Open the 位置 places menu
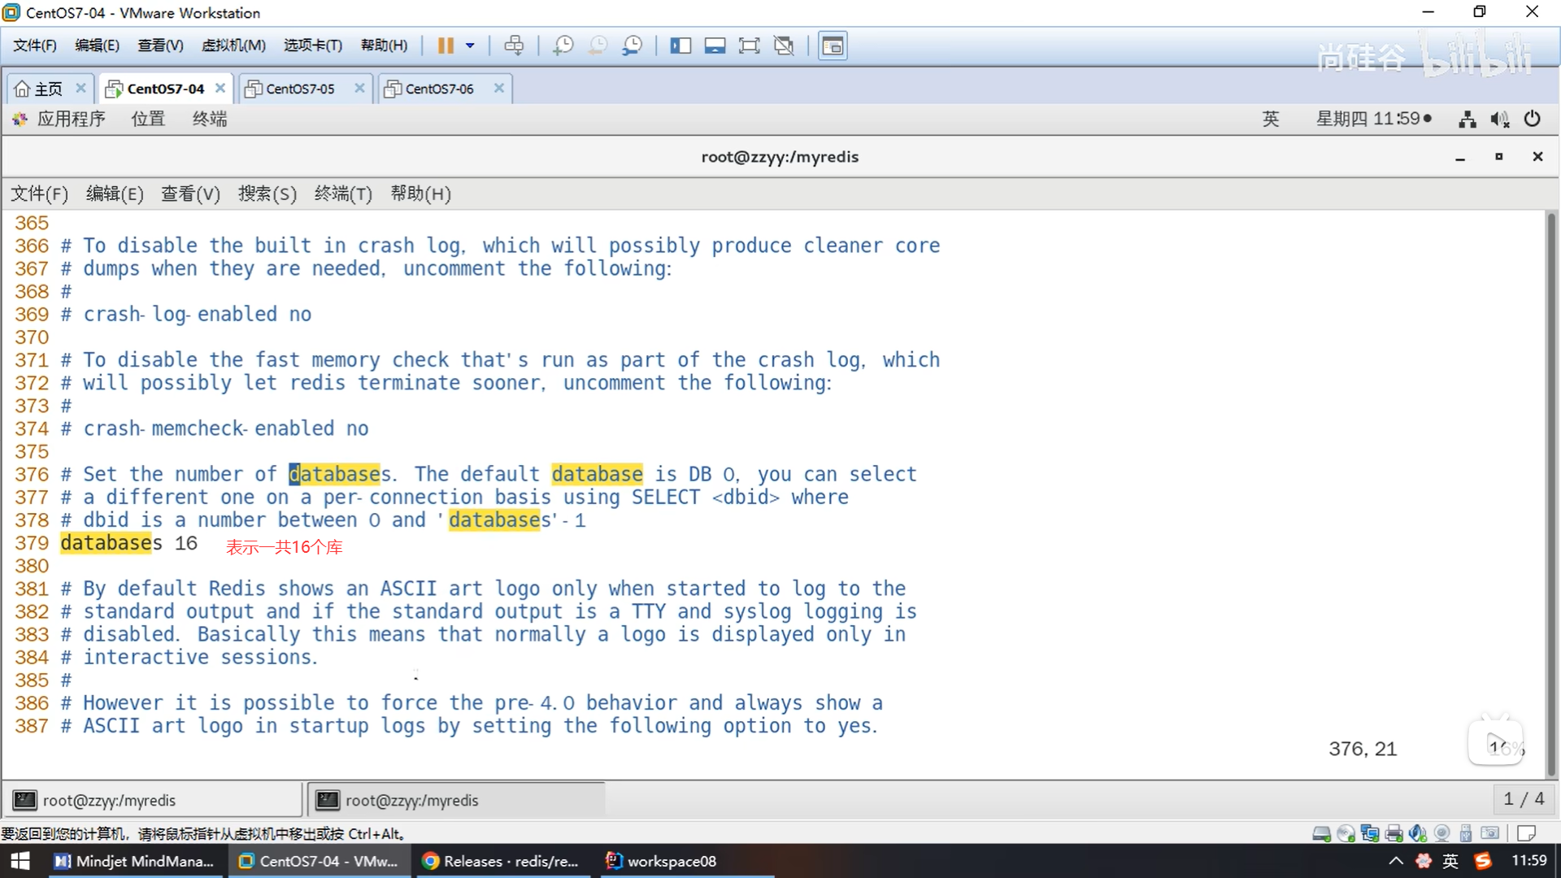Viewport: 1561px width, 878px height. click(148, 120)
